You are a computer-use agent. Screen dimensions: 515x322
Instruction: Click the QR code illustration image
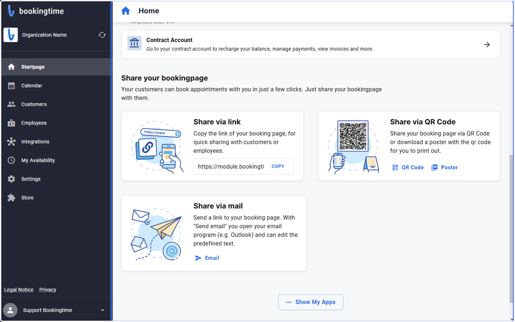coord(353,147)
